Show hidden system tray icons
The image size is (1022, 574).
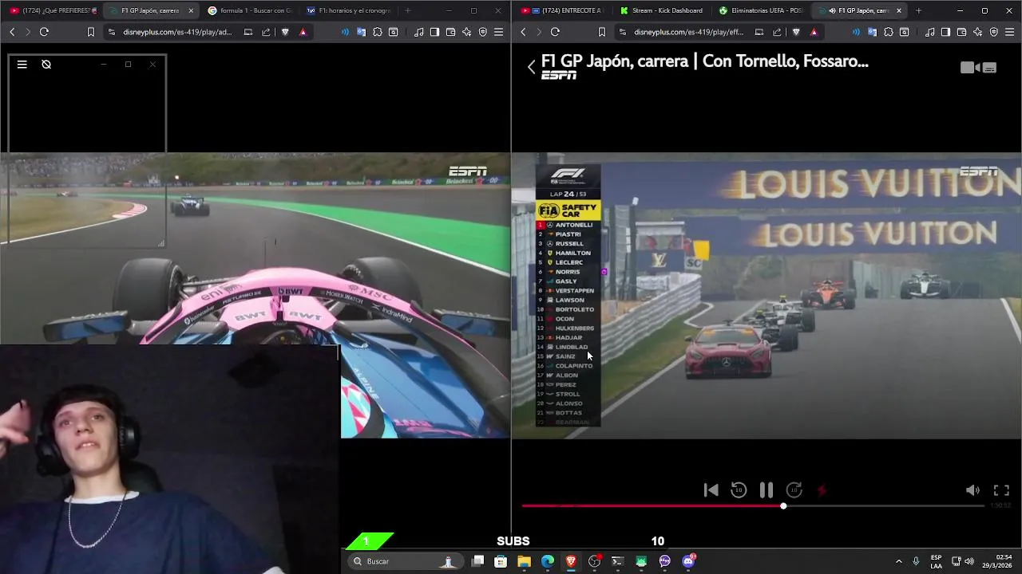pos(898,561)
